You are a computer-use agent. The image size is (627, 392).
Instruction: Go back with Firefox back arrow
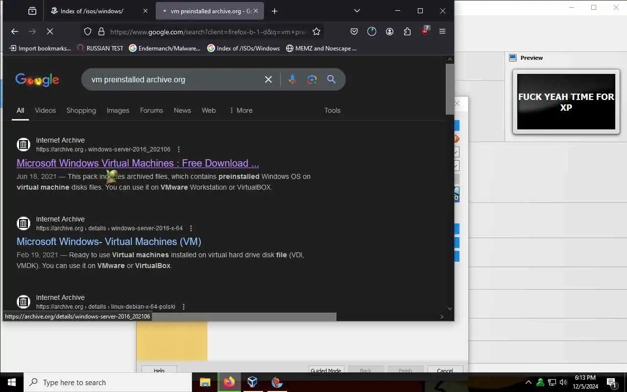coord(15,31)
